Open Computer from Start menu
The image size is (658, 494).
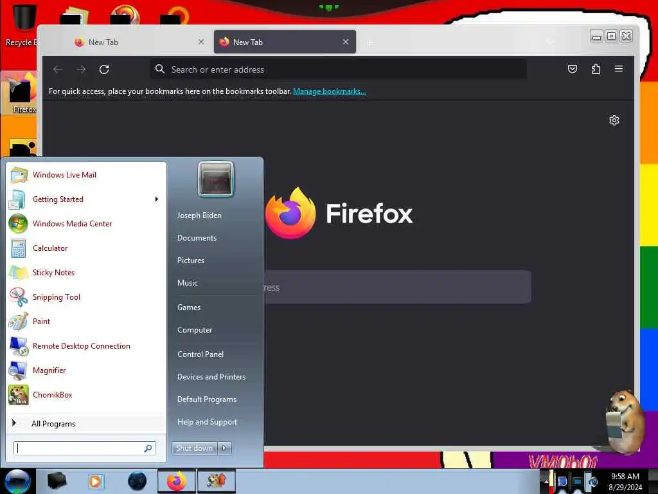tap(195, 330)
